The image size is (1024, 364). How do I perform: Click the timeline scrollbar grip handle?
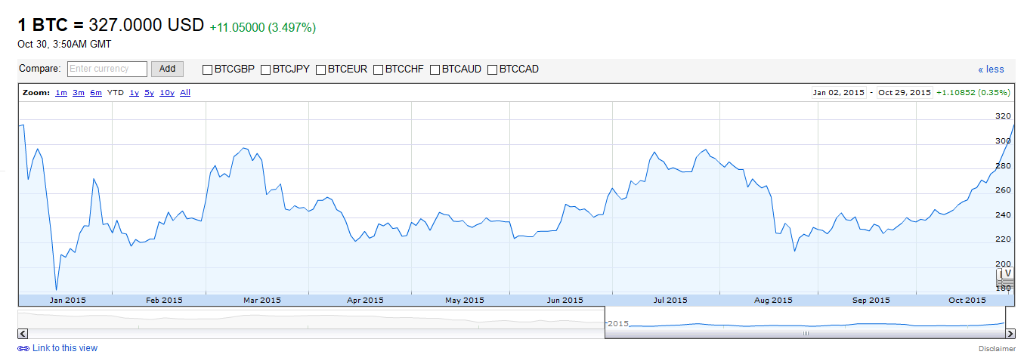(806, 333)
